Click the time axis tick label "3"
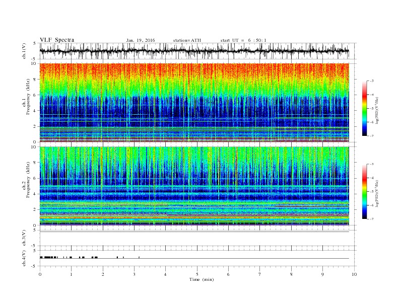The width and height of the screenshot is (399, 308). pos(134,274)
